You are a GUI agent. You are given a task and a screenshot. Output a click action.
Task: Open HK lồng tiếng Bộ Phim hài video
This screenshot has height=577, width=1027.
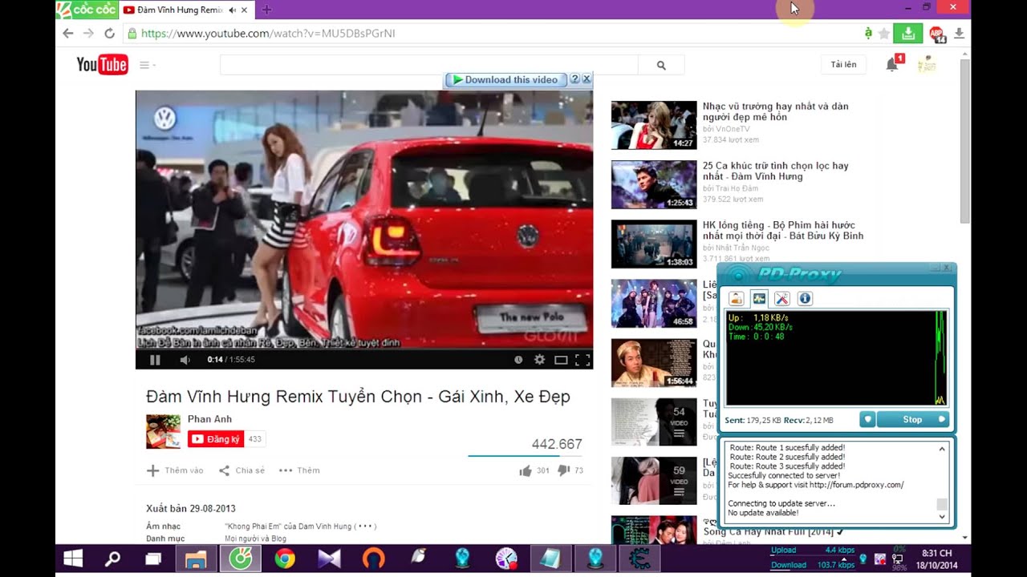783,231
